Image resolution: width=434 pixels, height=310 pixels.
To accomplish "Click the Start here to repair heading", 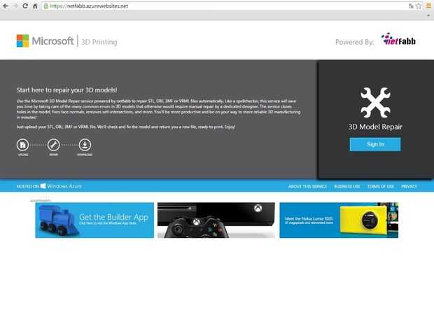I will 66,90.
